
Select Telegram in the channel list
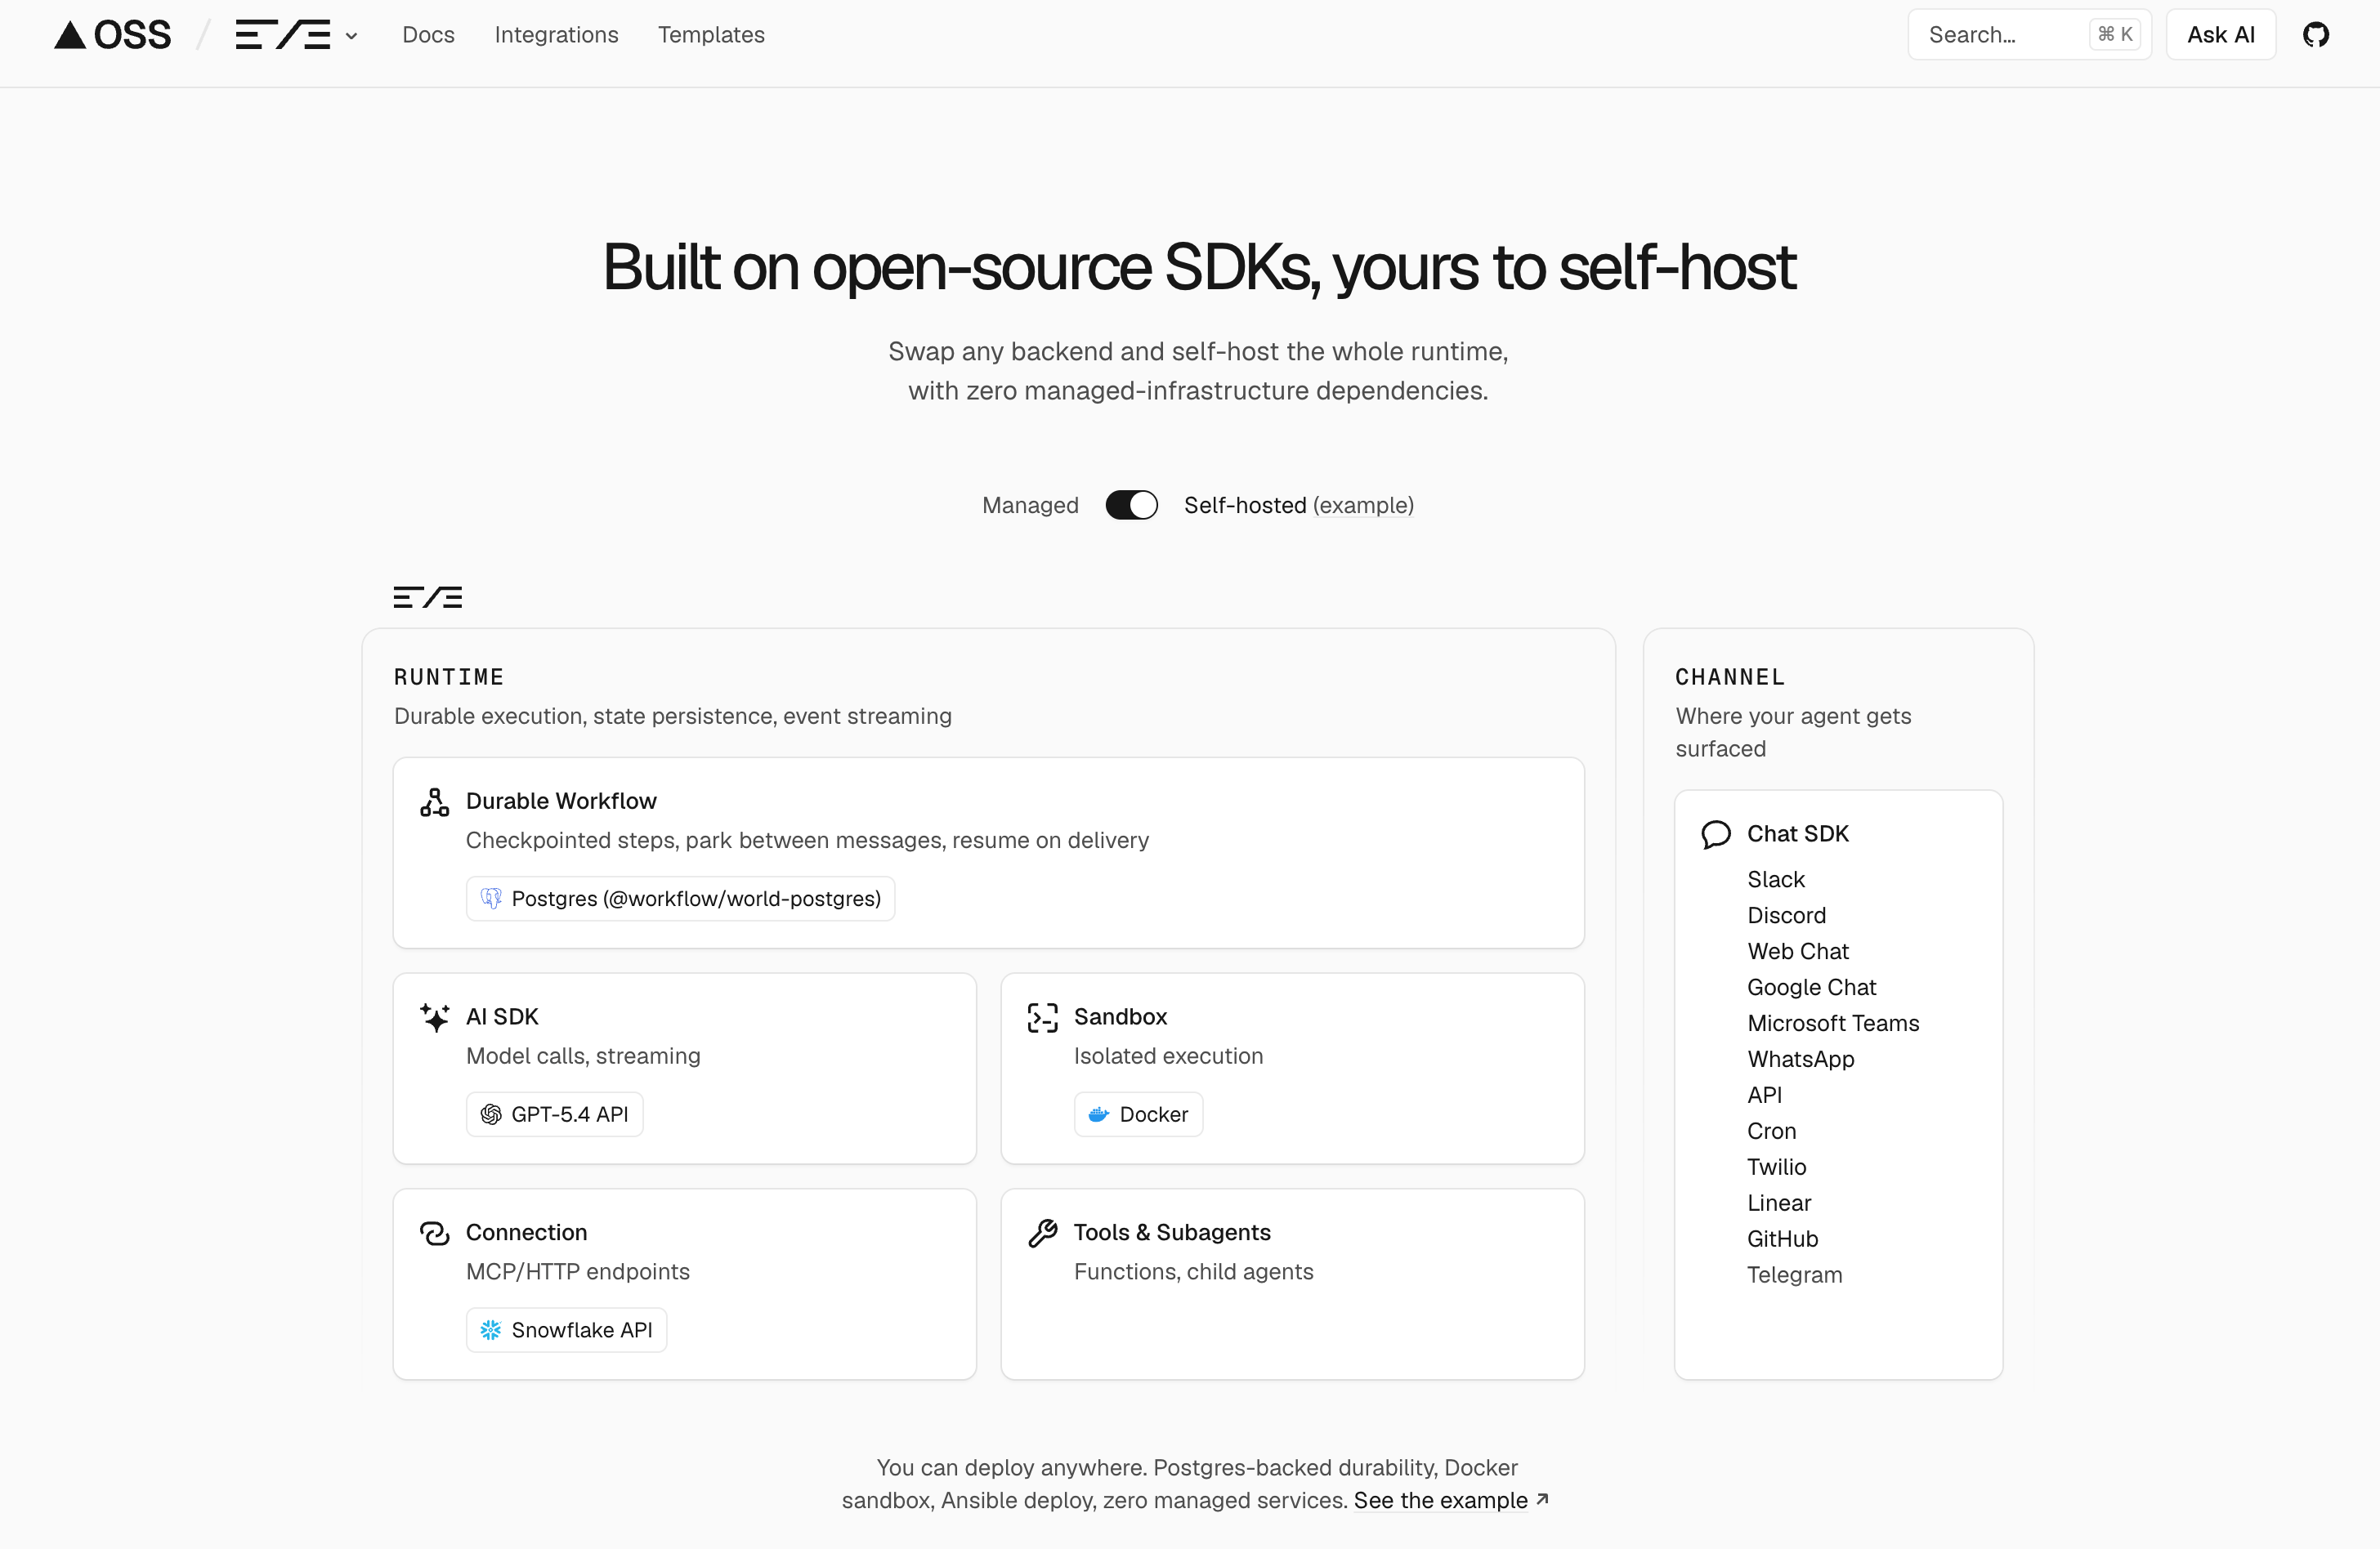(1794, 1275)
